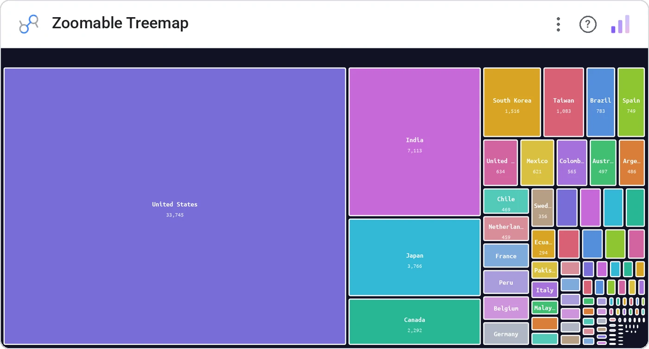
Task: Zoom into the Japan tile
Action: 414,257
